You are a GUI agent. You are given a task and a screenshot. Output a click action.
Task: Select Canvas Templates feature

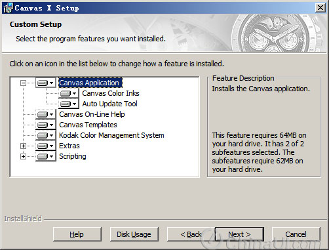(88, 125)
